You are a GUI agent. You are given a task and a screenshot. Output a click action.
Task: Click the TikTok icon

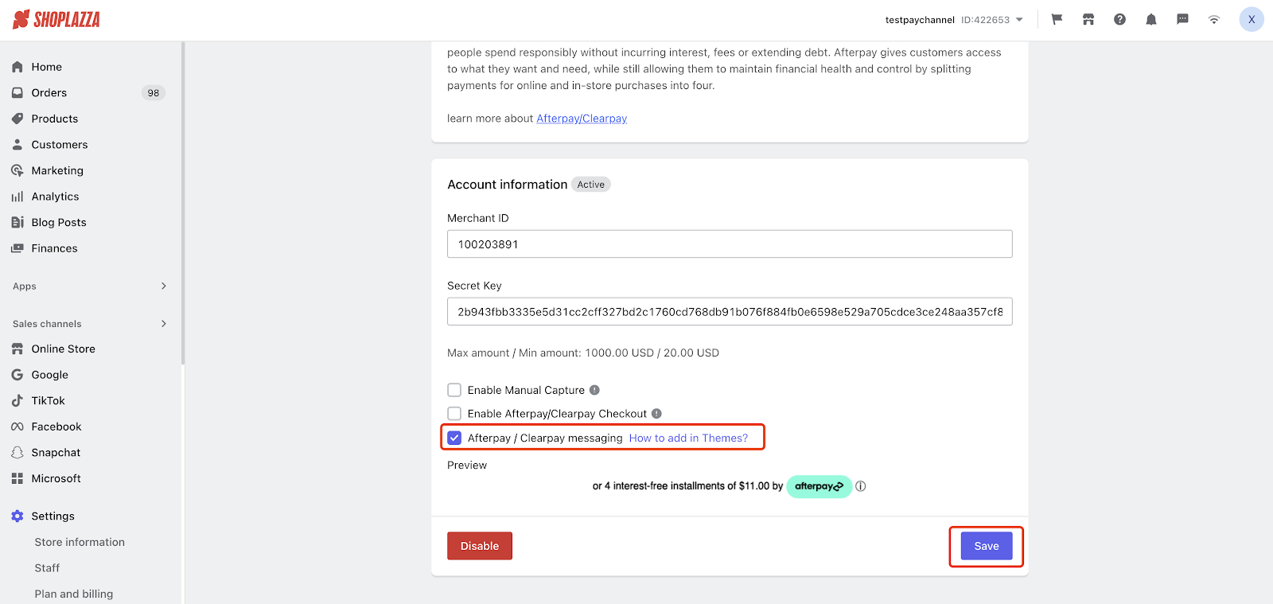[x=18, y=400]
